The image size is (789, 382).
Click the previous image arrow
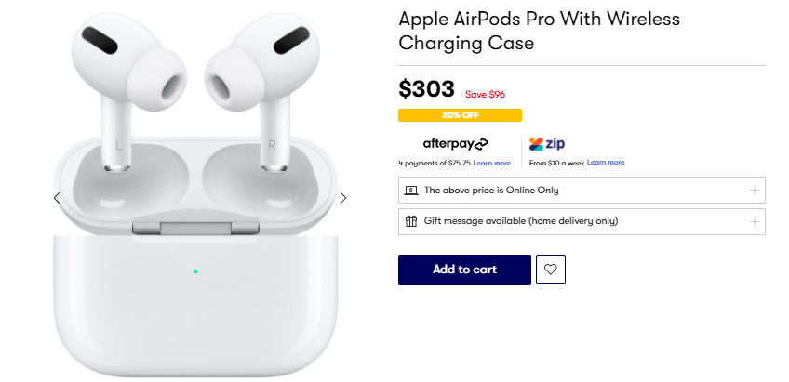57,198
